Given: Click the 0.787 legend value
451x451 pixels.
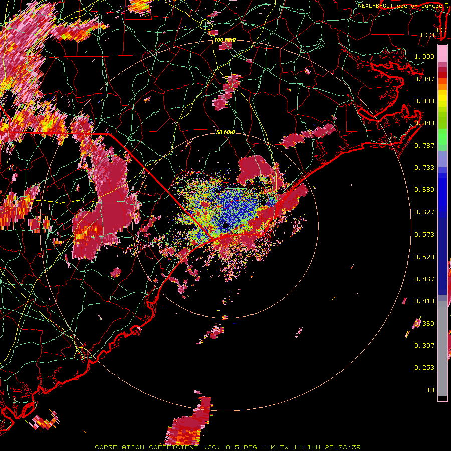Looking at the screenshot, I should (x=424, y=145).
